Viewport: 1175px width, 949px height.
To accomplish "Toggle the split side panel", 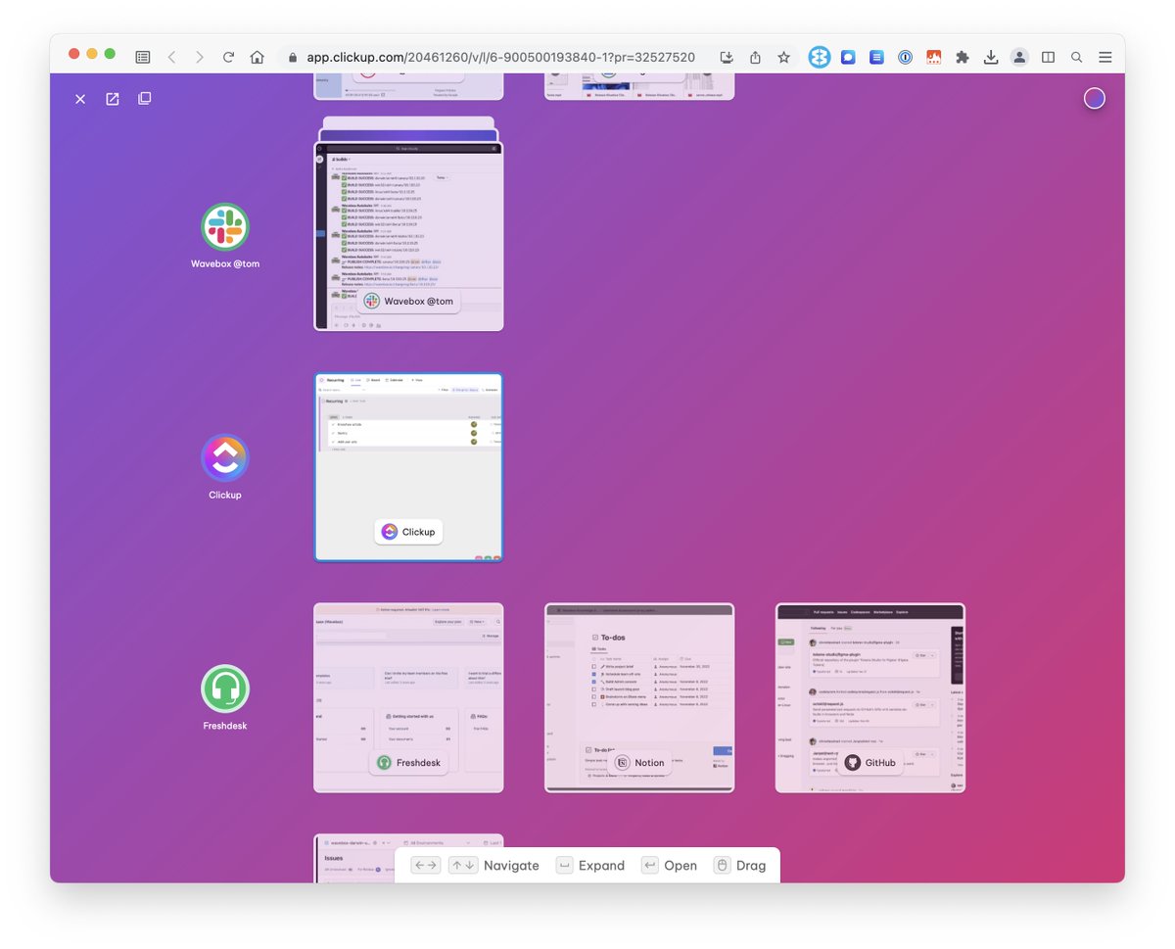I will tap(1048, 58).
